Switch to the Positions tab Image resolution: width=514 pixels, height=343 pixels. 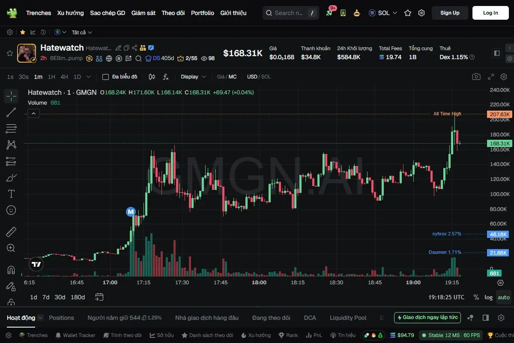[61, 318]
